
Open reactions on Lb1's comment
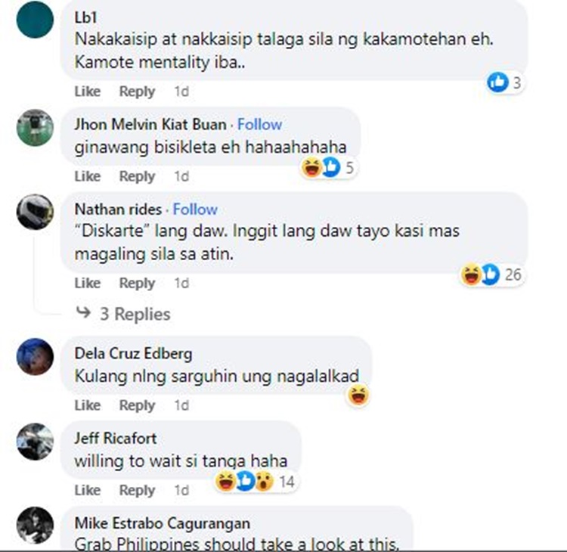pos(505,82)
